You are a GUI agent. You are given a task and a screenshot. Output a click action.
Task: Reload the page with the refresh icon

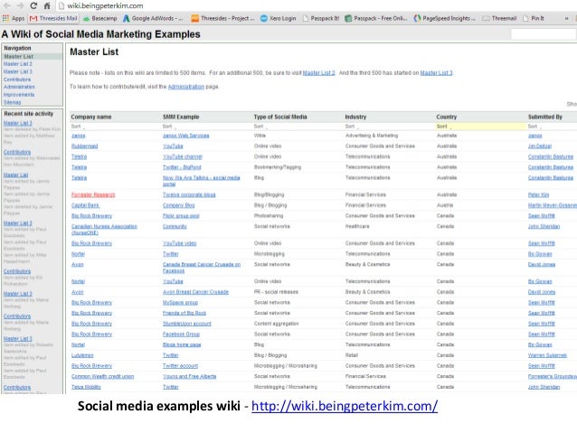click(33, 6)
